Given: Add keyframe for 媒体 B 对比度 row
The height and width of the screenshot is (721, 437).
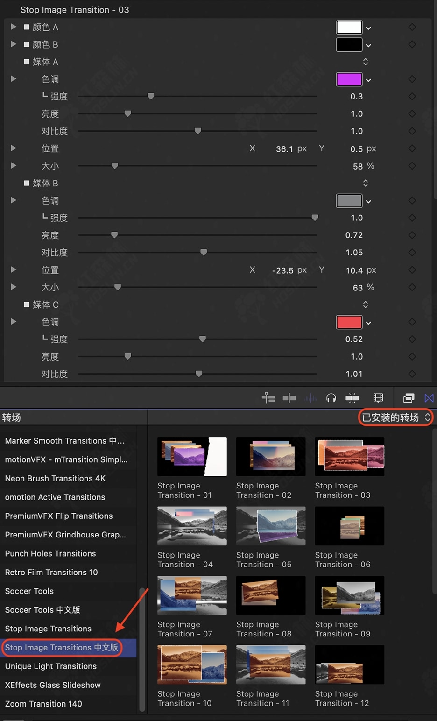Looking at the screenshot, I should point(412,252).
